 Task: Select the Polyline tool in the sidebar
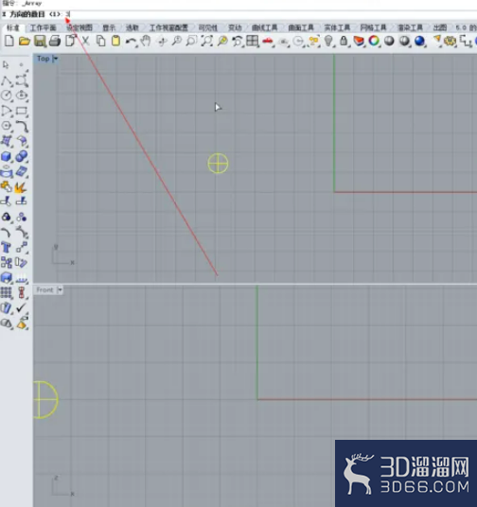tap(7, 80)
